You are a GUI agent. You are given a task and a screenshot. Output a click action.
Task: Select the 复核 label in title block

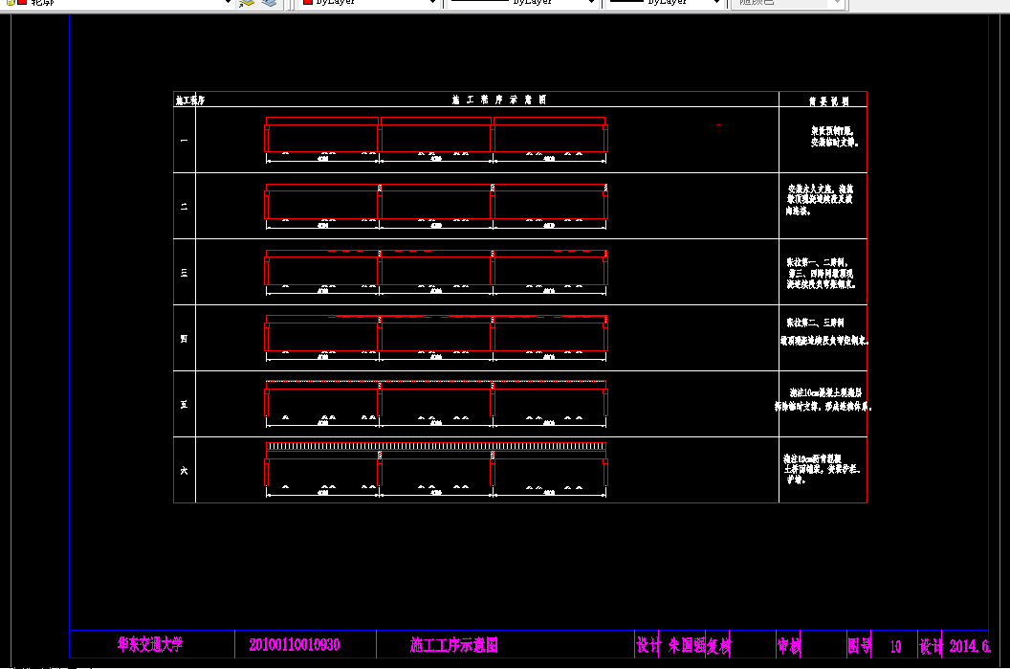719,646
